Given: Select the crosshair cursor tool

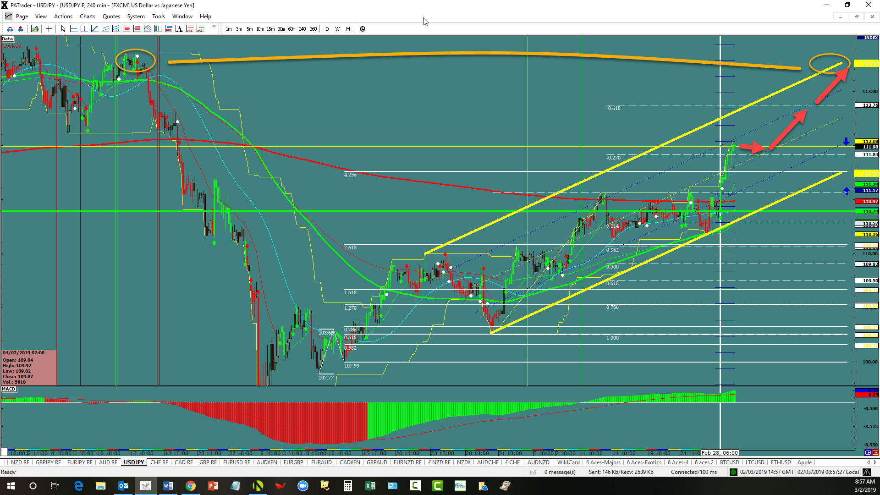Looking at the screenshot, I should tap(49, 29).
